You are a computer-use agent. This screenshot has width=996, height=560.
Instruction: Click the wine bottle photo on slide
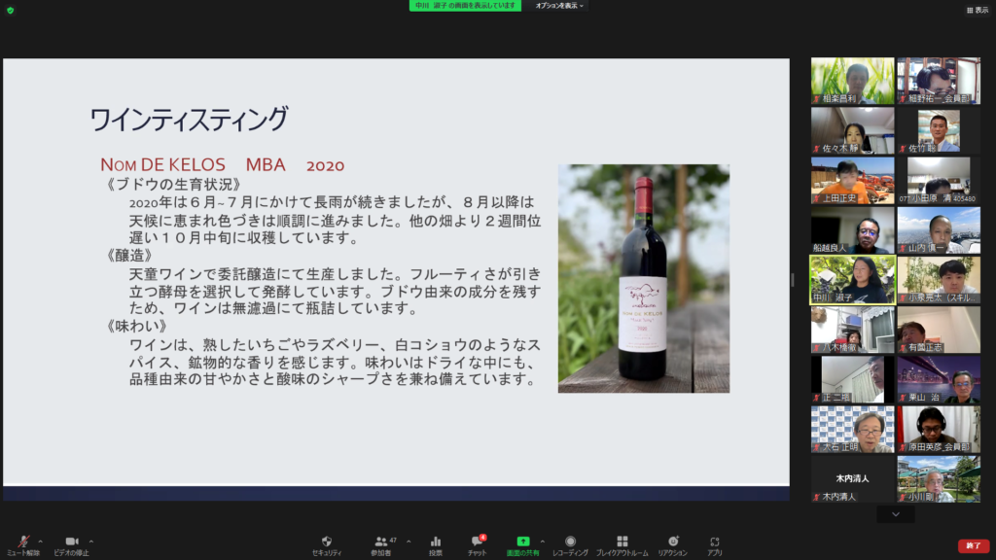tap(644, 279)
